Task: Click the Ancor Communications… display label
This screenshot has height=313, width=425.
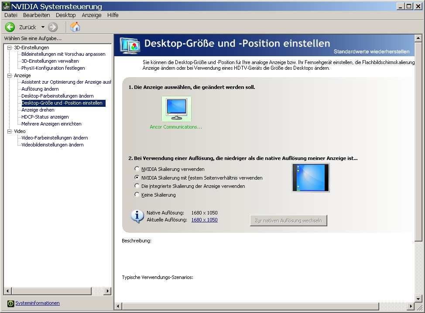Action: (176, 127)
